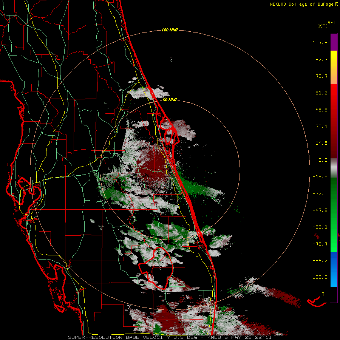The height and width of the screenshot is (340, 340).
Task: Click the -94.2 velocity scale value
Action: point(320,261)
